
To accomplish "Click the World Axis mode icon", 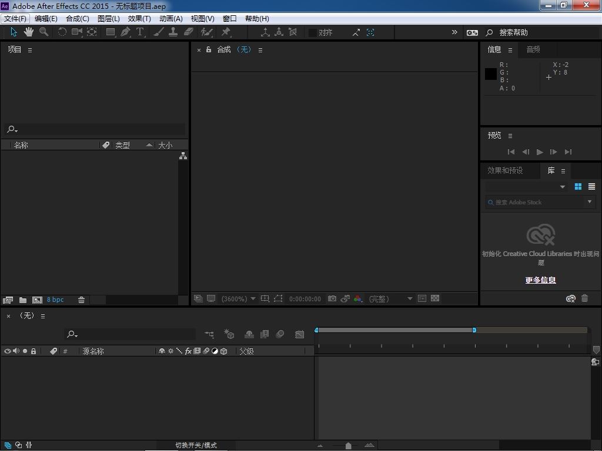I will point(279,32).
